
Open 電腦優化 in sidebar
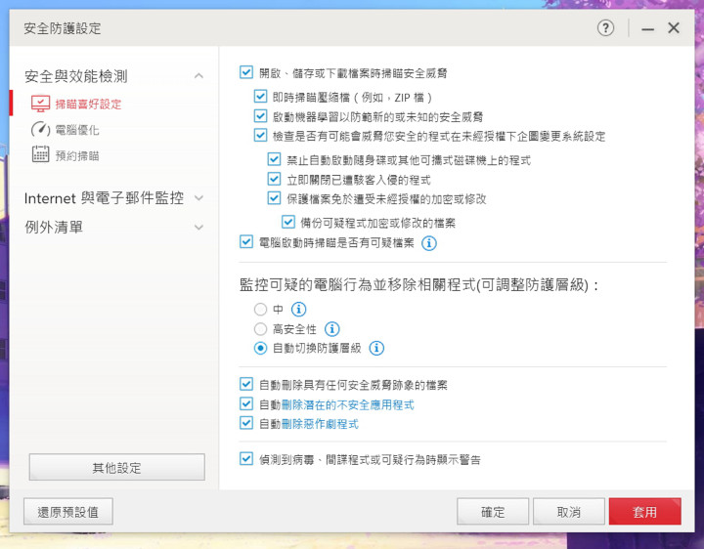pos(77,130)
